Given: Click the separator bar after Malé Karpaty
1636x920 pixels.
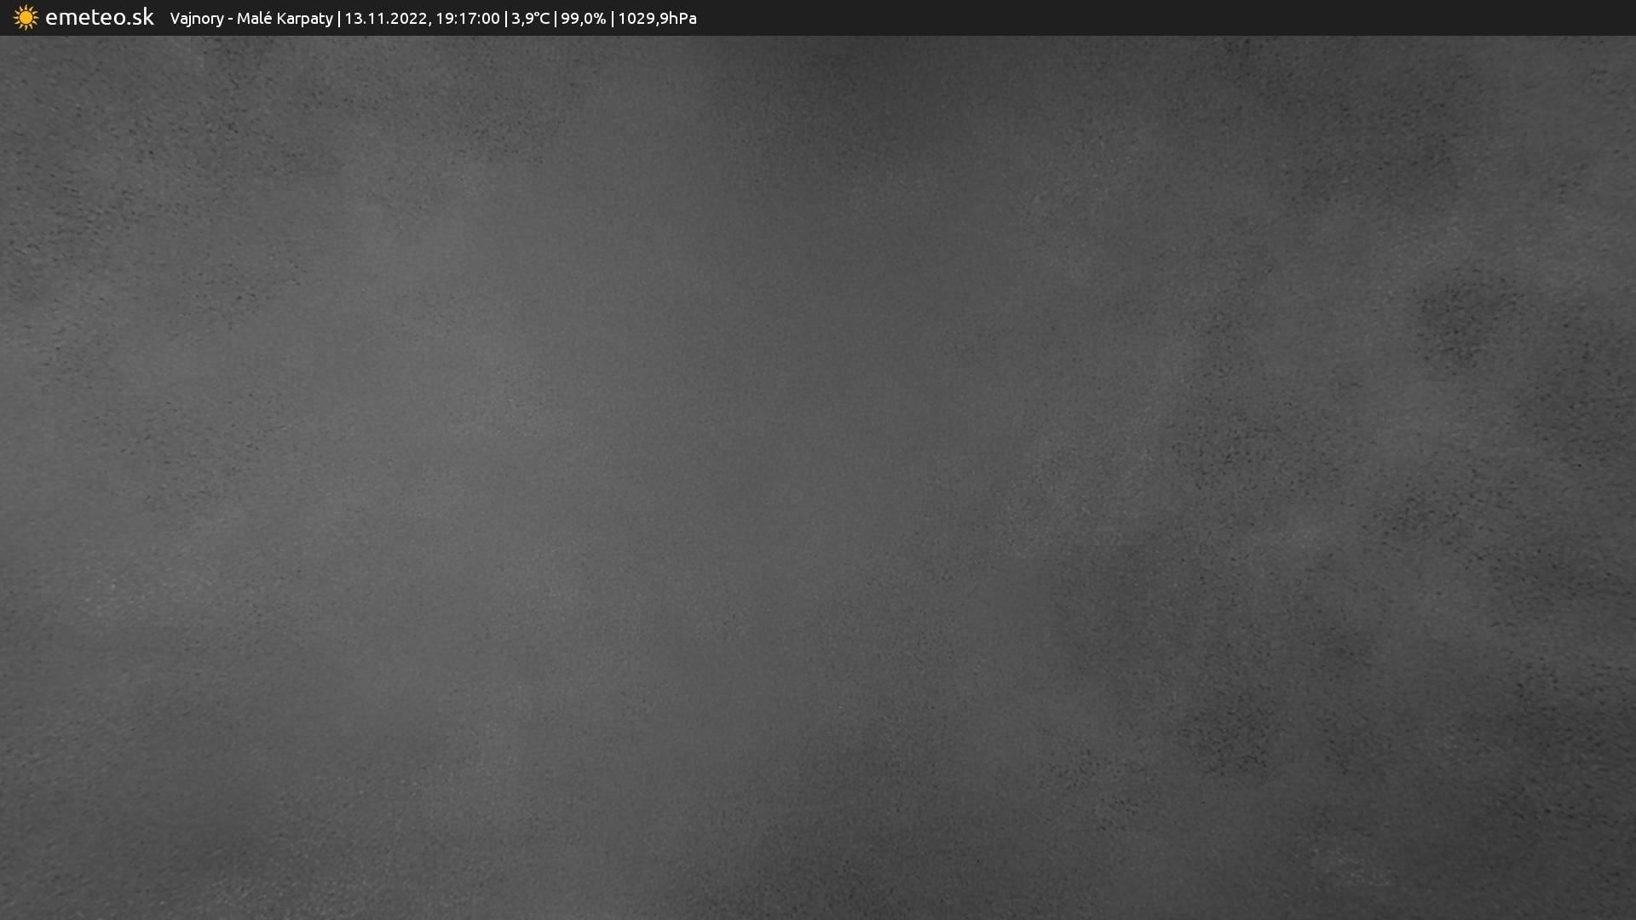Looking at the screenshot, I should pyautogui.click(x=339, y=19).
